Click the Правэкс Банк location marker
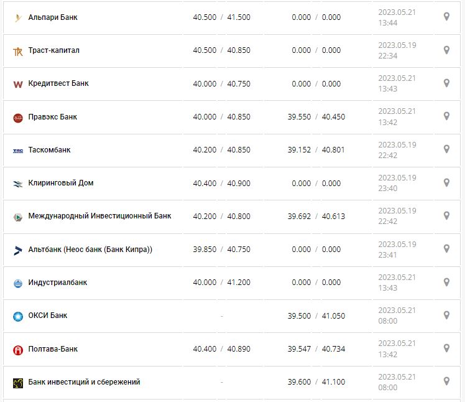 (446, 116)
